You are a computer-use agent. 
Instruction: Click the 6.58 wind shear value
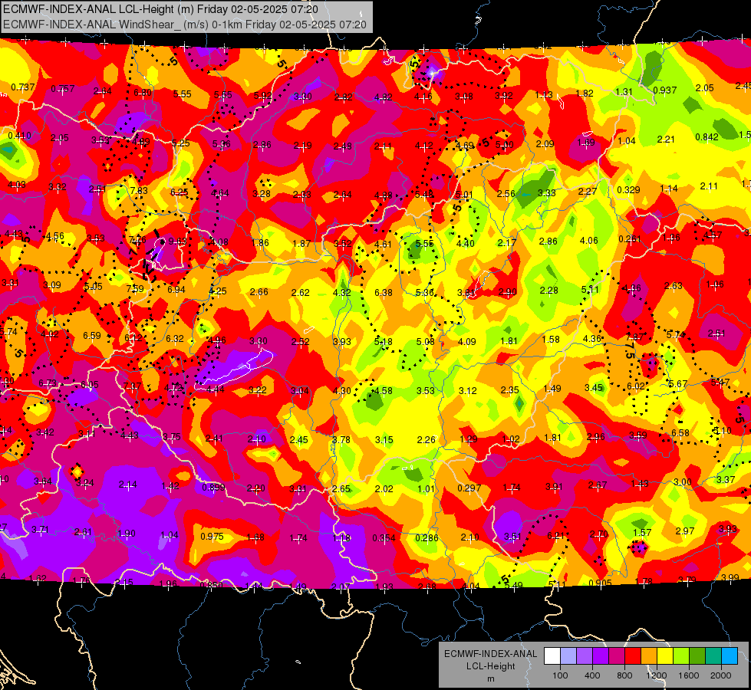point(680,433)
